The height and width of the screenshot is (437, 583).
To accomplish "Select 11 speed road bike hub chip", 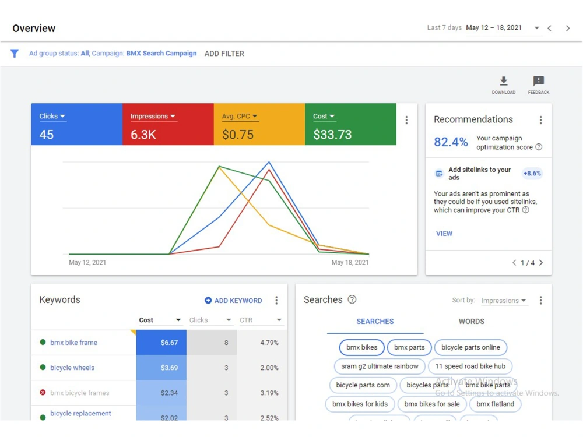I will 470,366.
